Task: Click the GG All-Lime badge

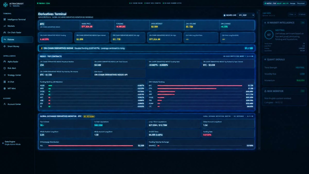Action: point(88,117)
